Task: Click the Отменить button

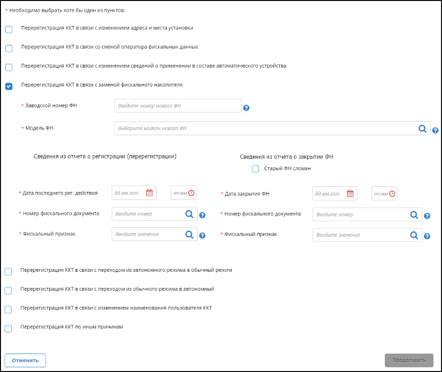Action: 25,360
